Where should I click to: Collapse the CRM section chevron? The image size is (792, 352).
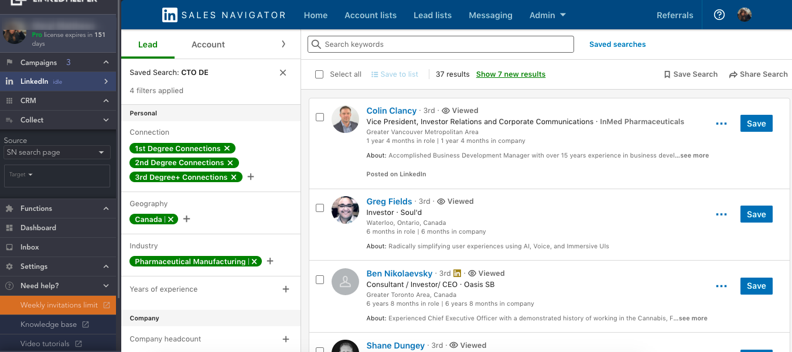pos(106,101)
